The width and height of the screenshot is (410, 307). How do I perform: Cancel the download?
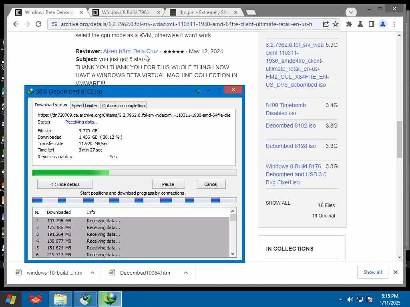point(211,184)
